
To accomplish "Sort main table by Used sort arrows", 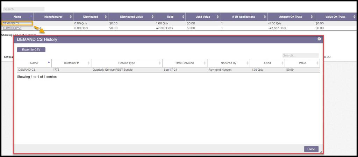I will click(183, 17).
